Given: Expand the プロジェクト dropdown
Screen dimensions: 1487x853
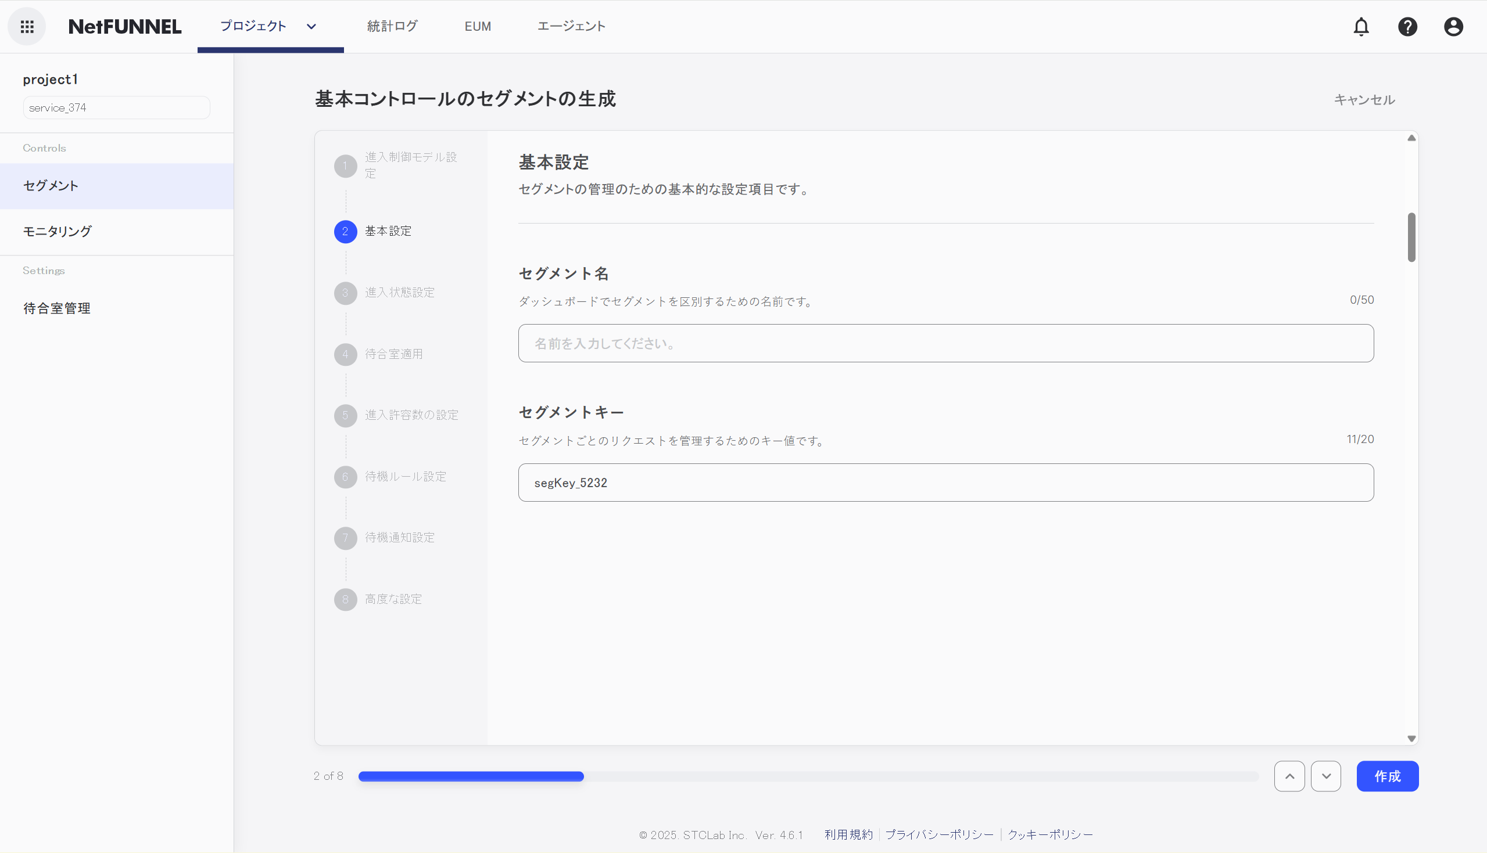Looking at the screenshot, I should click(x=270, y=26).
